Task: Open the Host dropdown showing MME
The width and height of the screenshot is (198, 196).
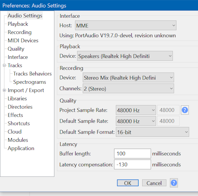Action: [126, 26]
